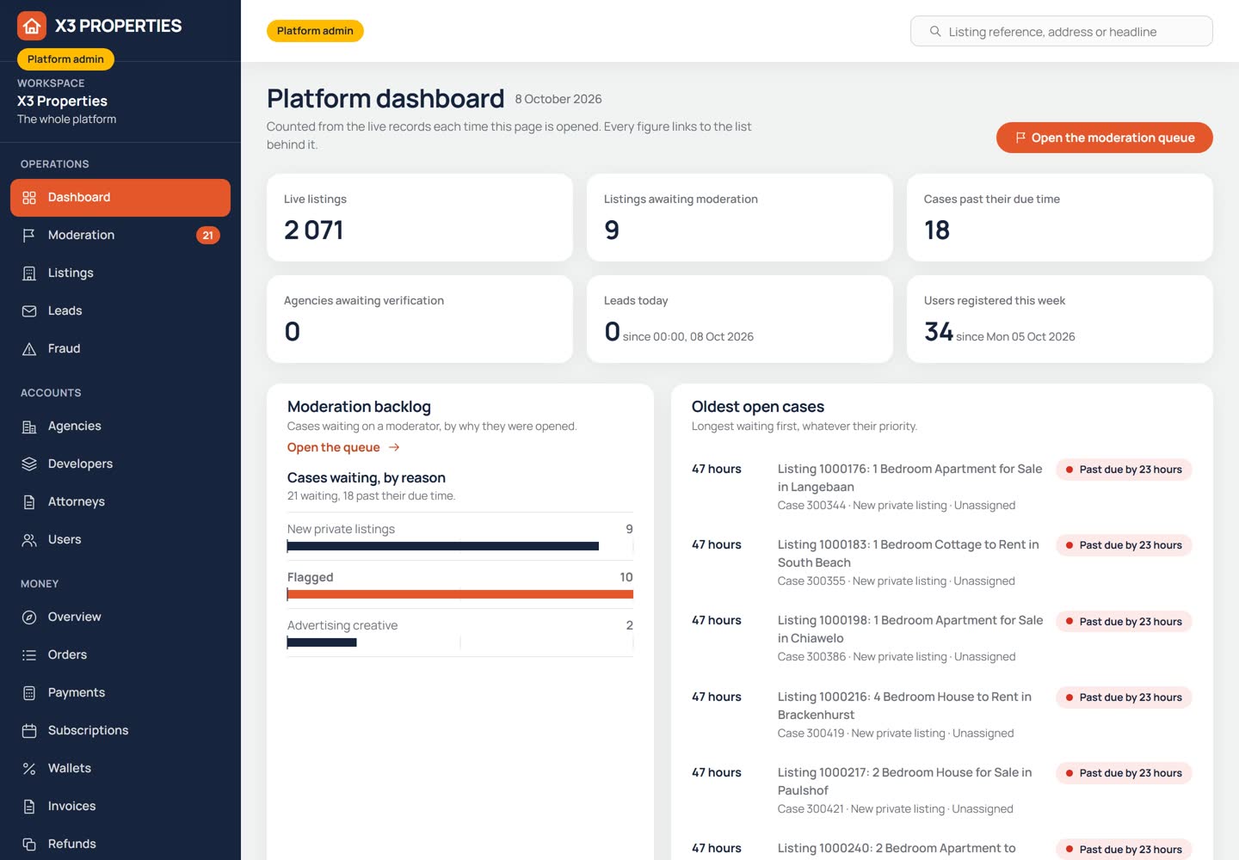Click the Attorneys document icon
This screenshot has width=1239, height=860.
coord(29,502)
